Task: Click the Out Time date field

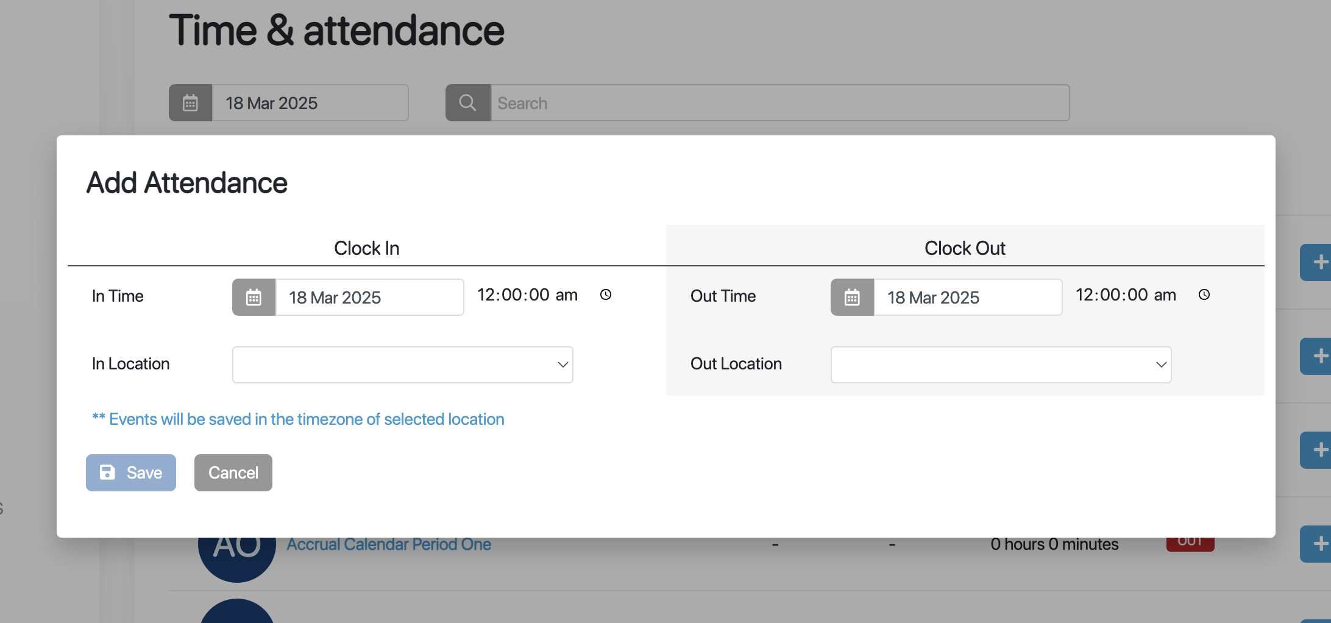Action: (968, 297)
